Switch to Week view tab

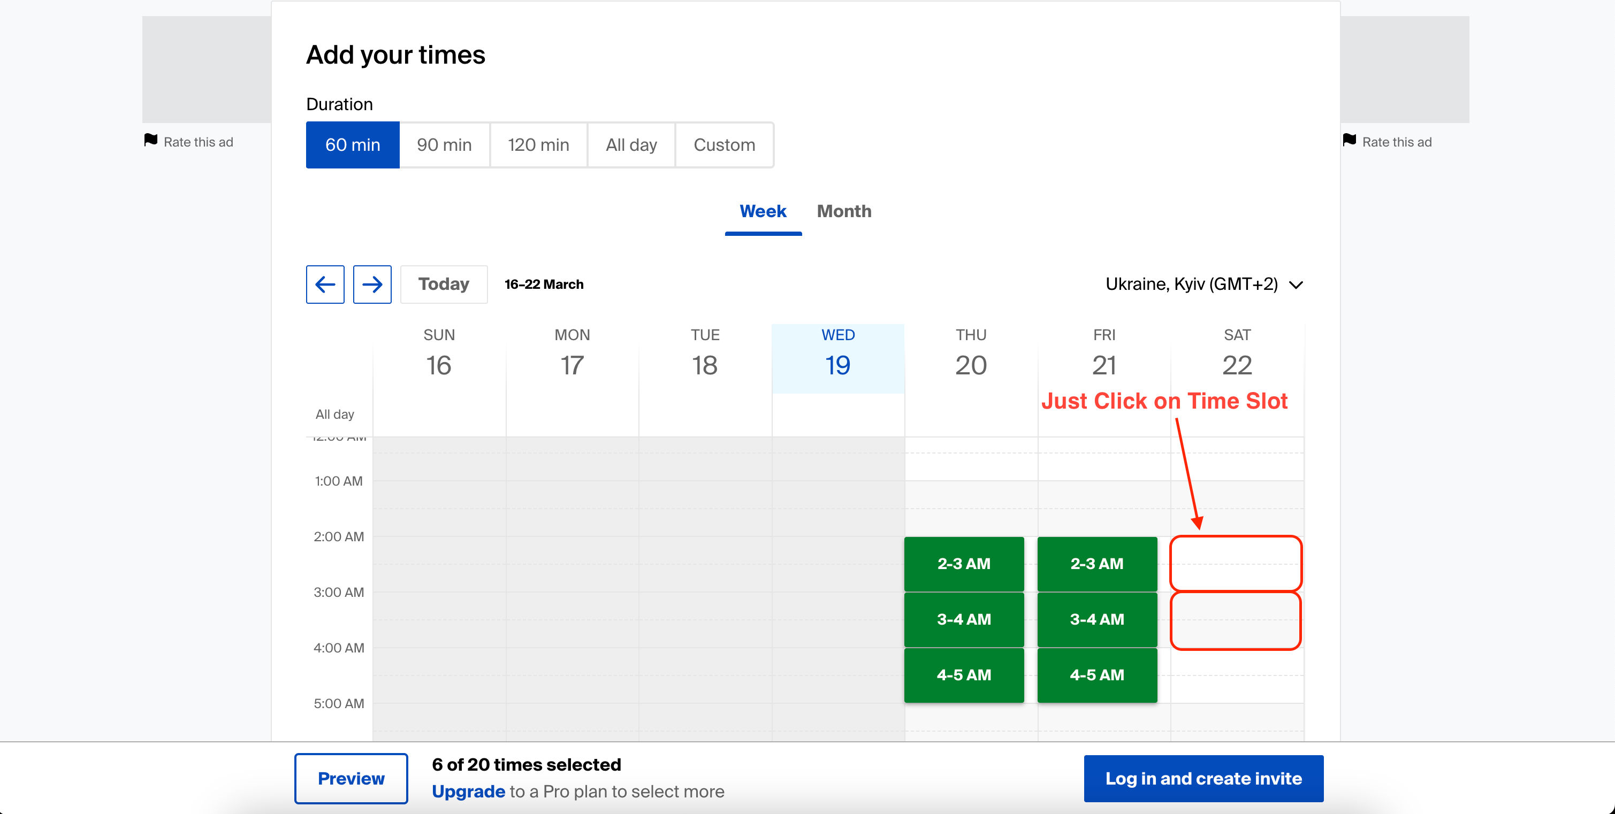click(763, 211)
